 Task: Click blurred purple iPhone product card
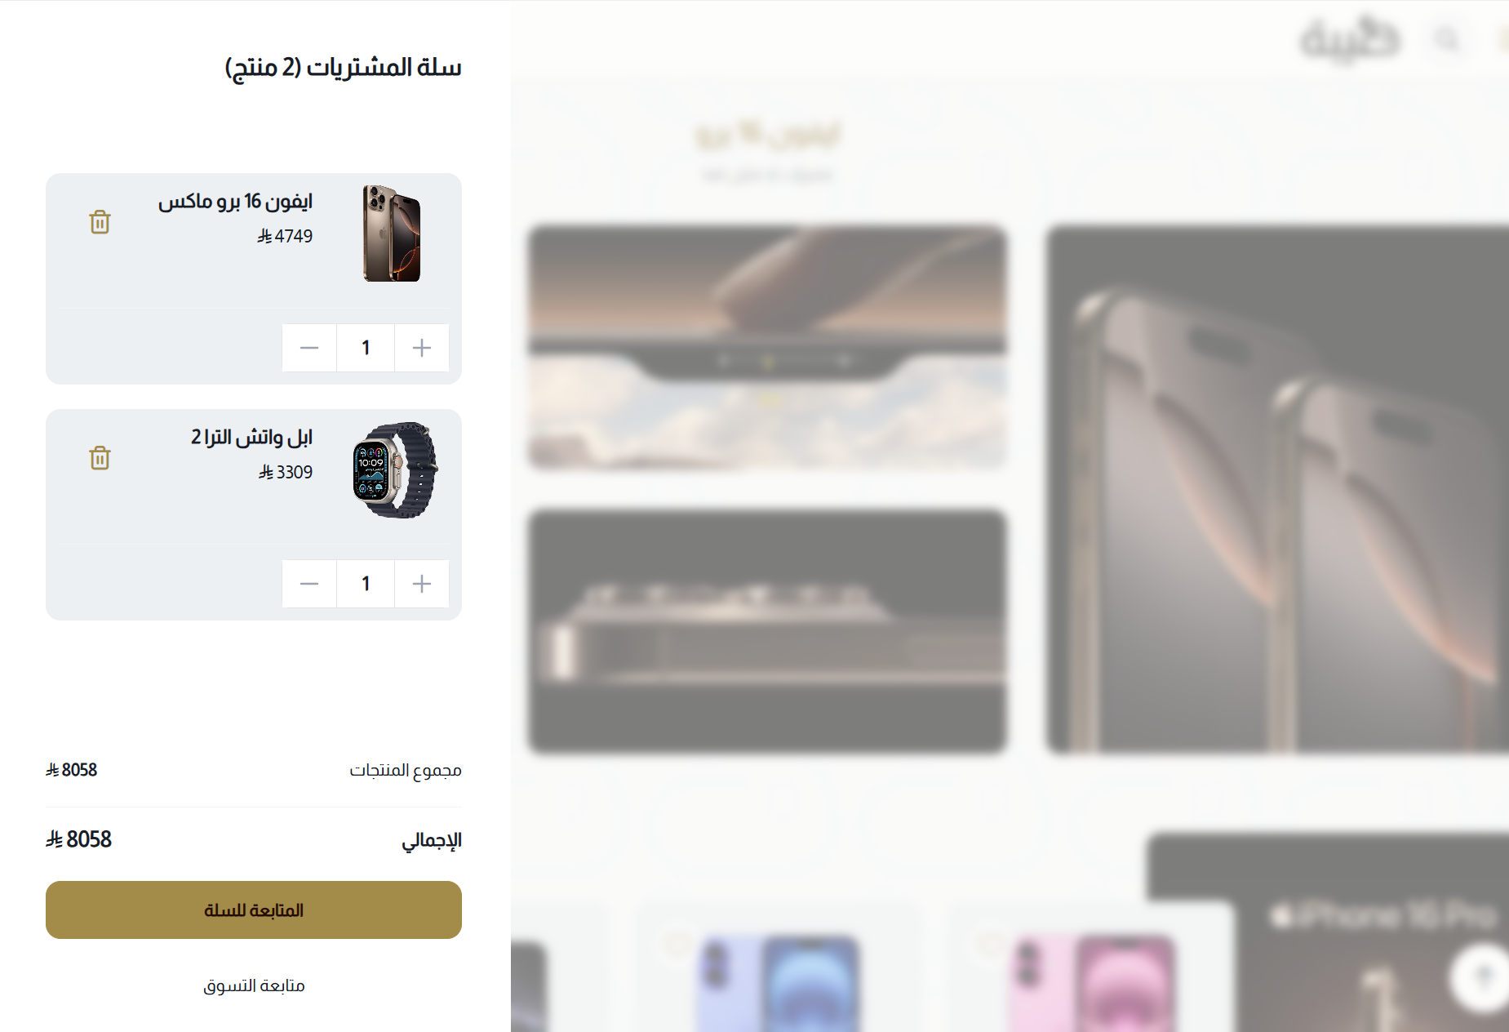coord(779,967)
